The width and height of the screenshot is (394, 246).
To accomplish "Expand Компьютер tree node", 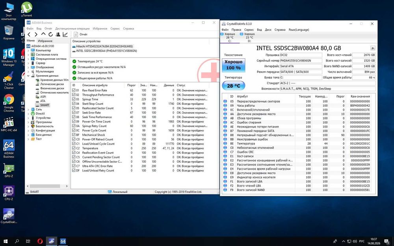I will [x=28, y=50].
